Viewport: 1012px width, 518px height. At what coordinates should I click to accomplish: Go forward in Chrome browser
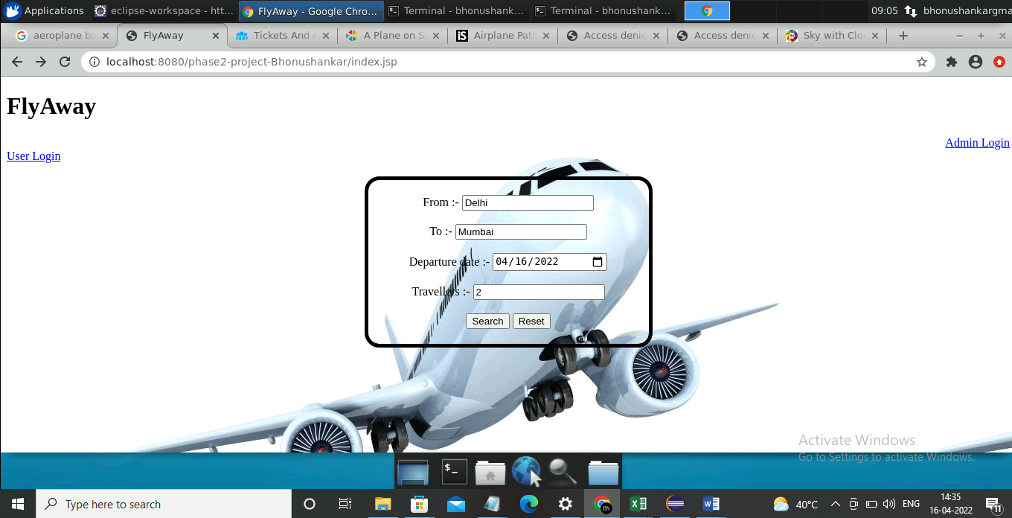(x=41, y=62)
